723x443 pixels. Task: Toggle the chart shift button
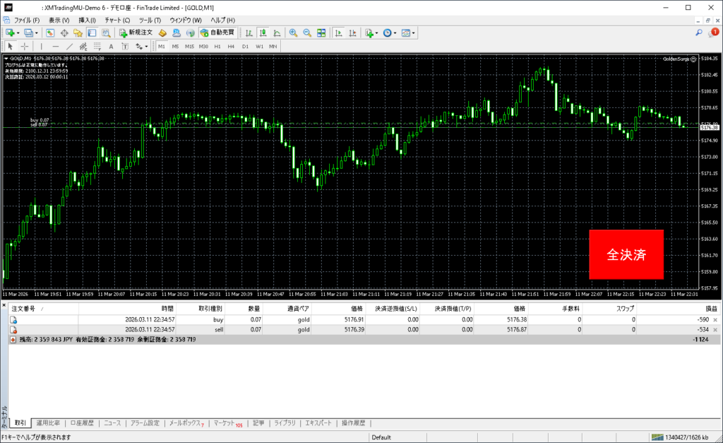[352, 33]
